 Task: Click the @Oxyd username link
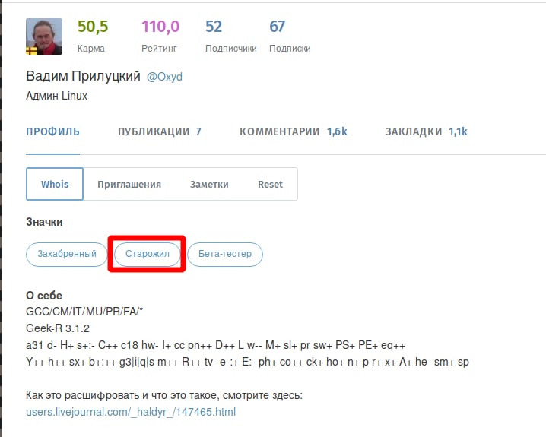point(164,77)
